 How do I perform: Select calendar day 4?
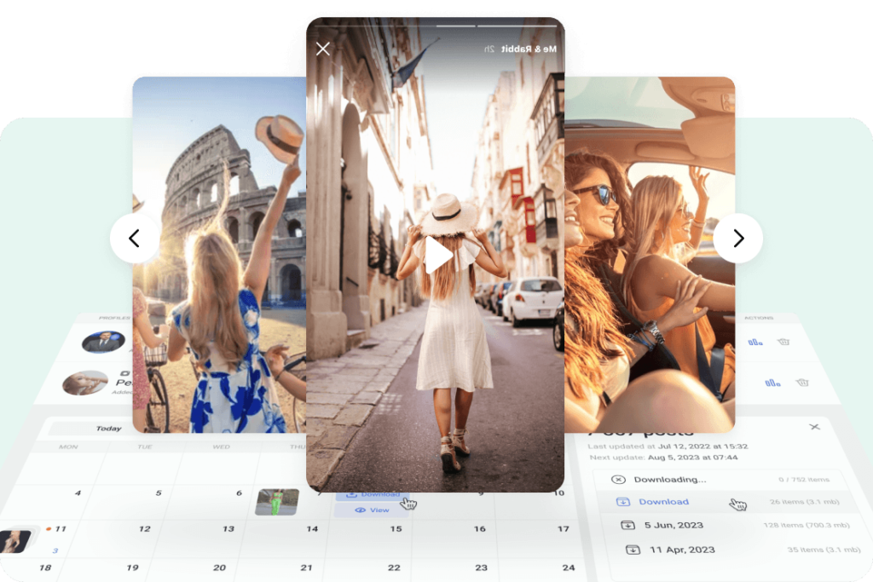78,493
